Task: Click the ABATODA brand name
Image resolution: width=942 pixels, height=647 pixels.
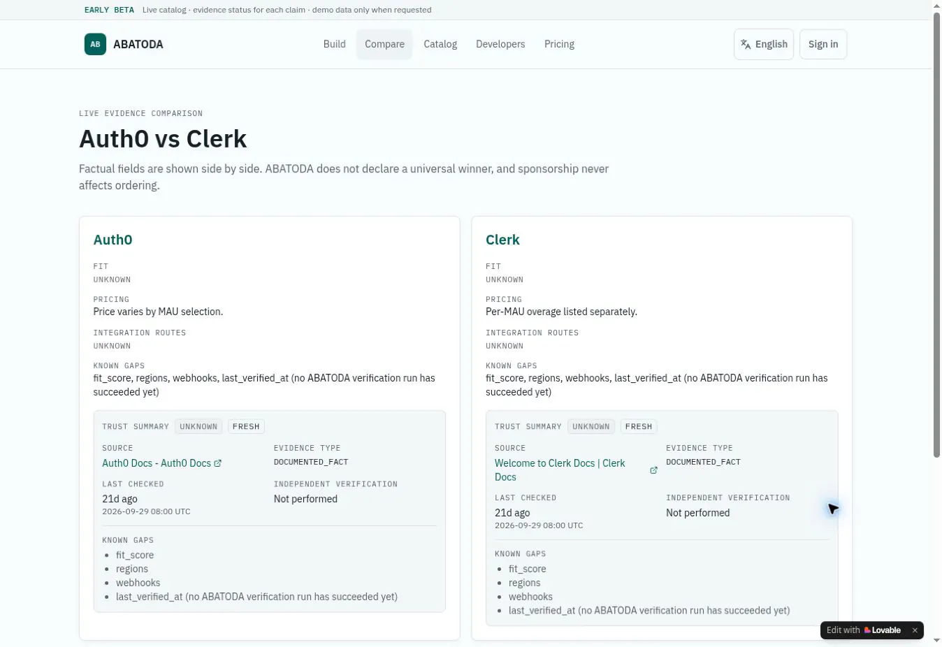Action: 138,44
